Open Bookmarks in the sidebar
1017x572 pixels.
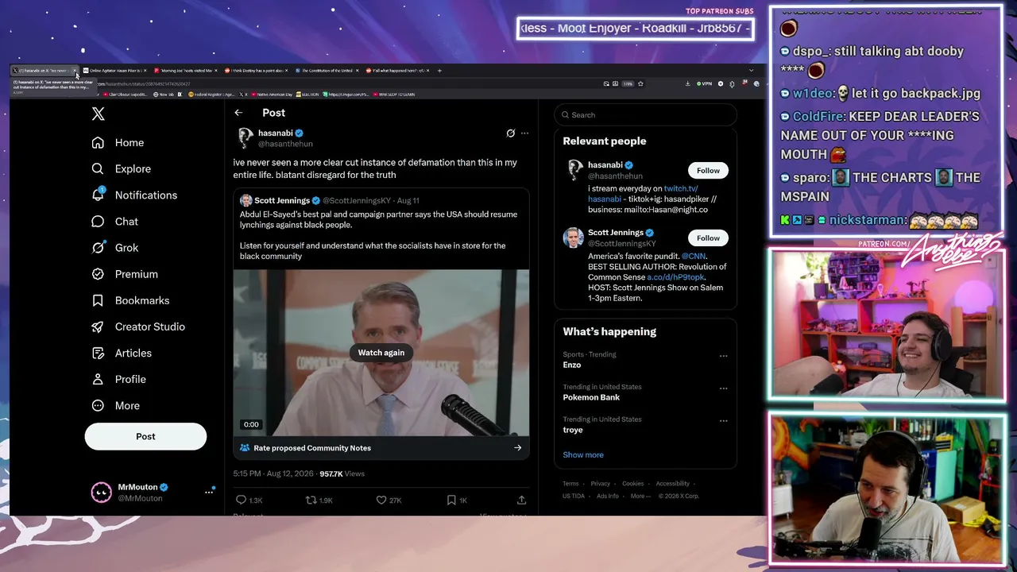click(130, 300)
